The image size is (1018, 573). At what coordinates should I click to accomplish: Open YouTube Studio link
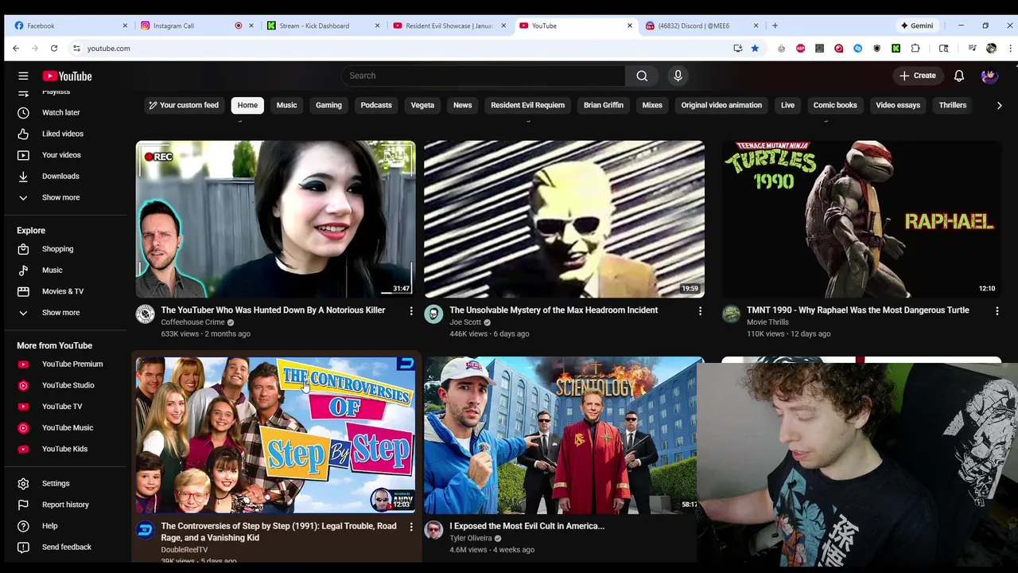point(68,385)
